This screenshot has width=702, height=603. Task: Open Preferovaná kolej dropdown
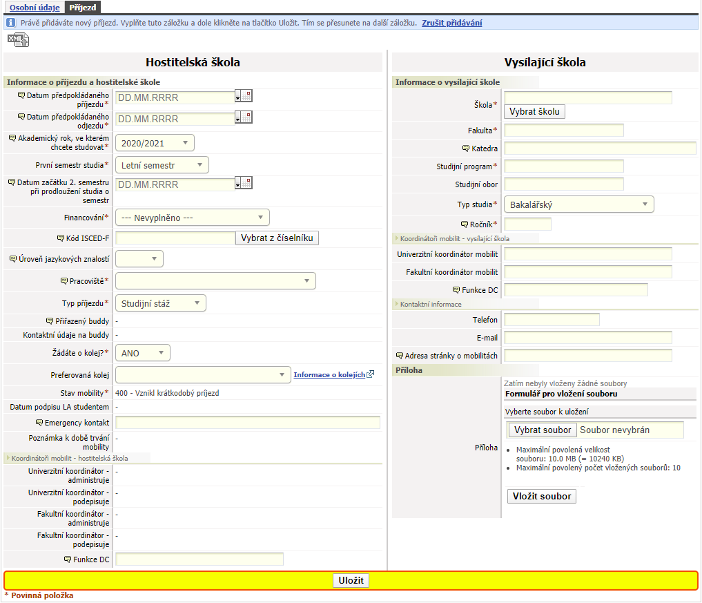click(x=203, y=374)
